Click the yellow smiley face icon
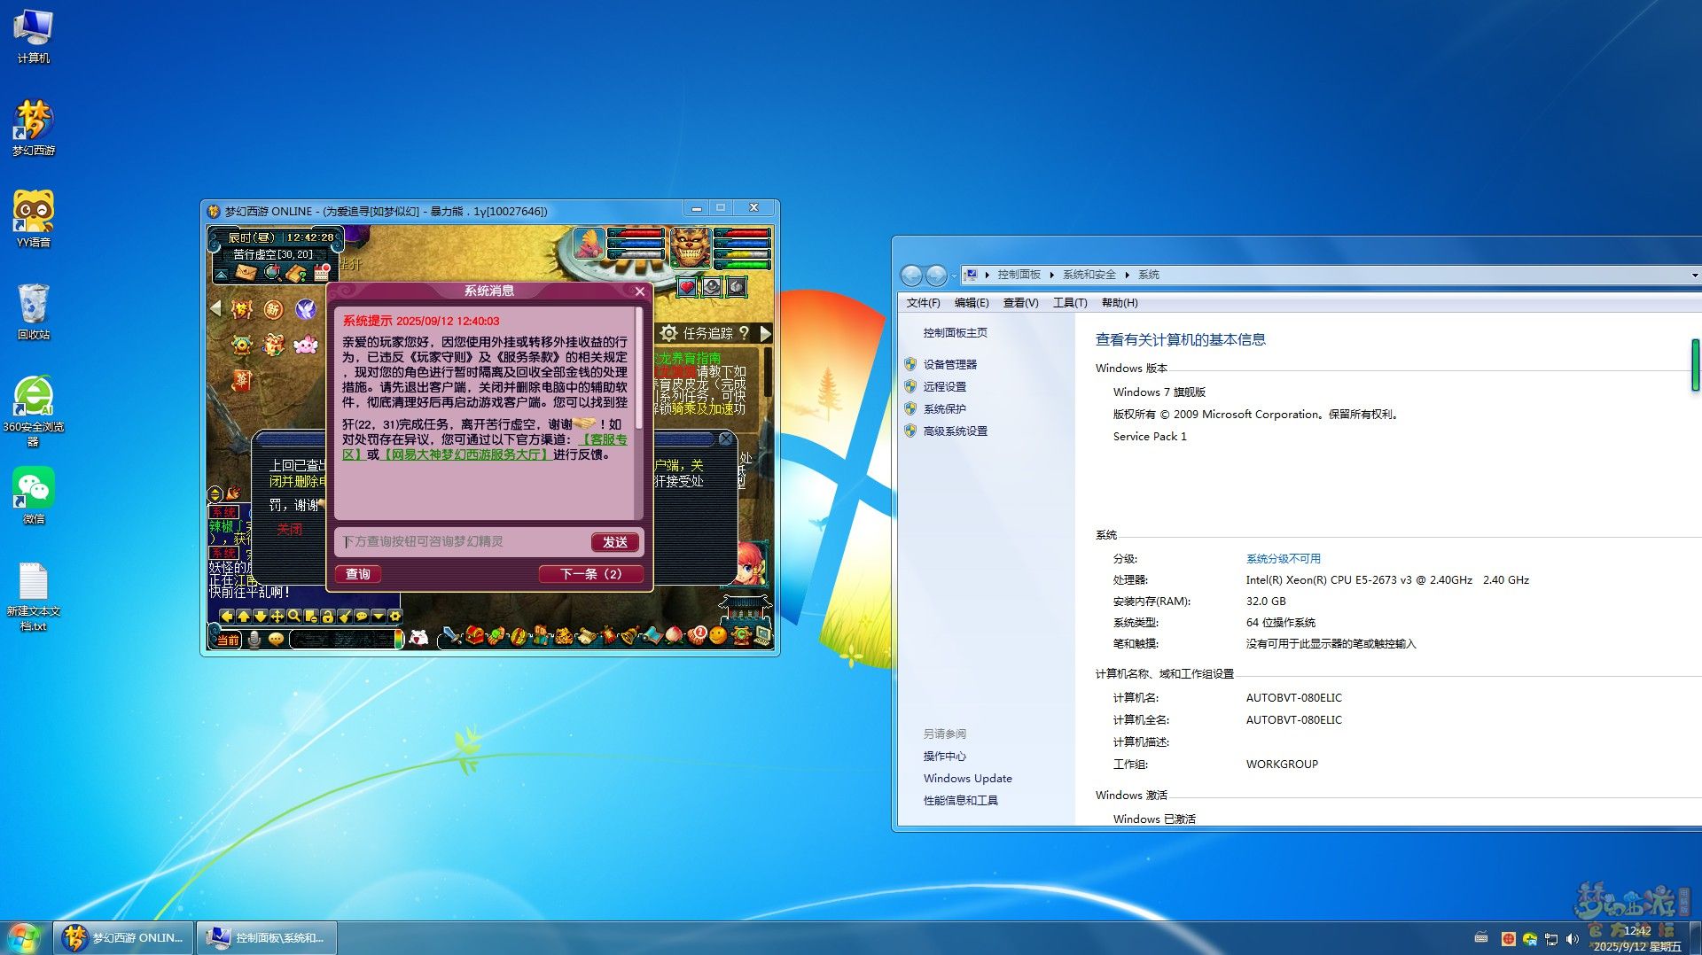The image size is (1702, 955). [x=718, y=635]
